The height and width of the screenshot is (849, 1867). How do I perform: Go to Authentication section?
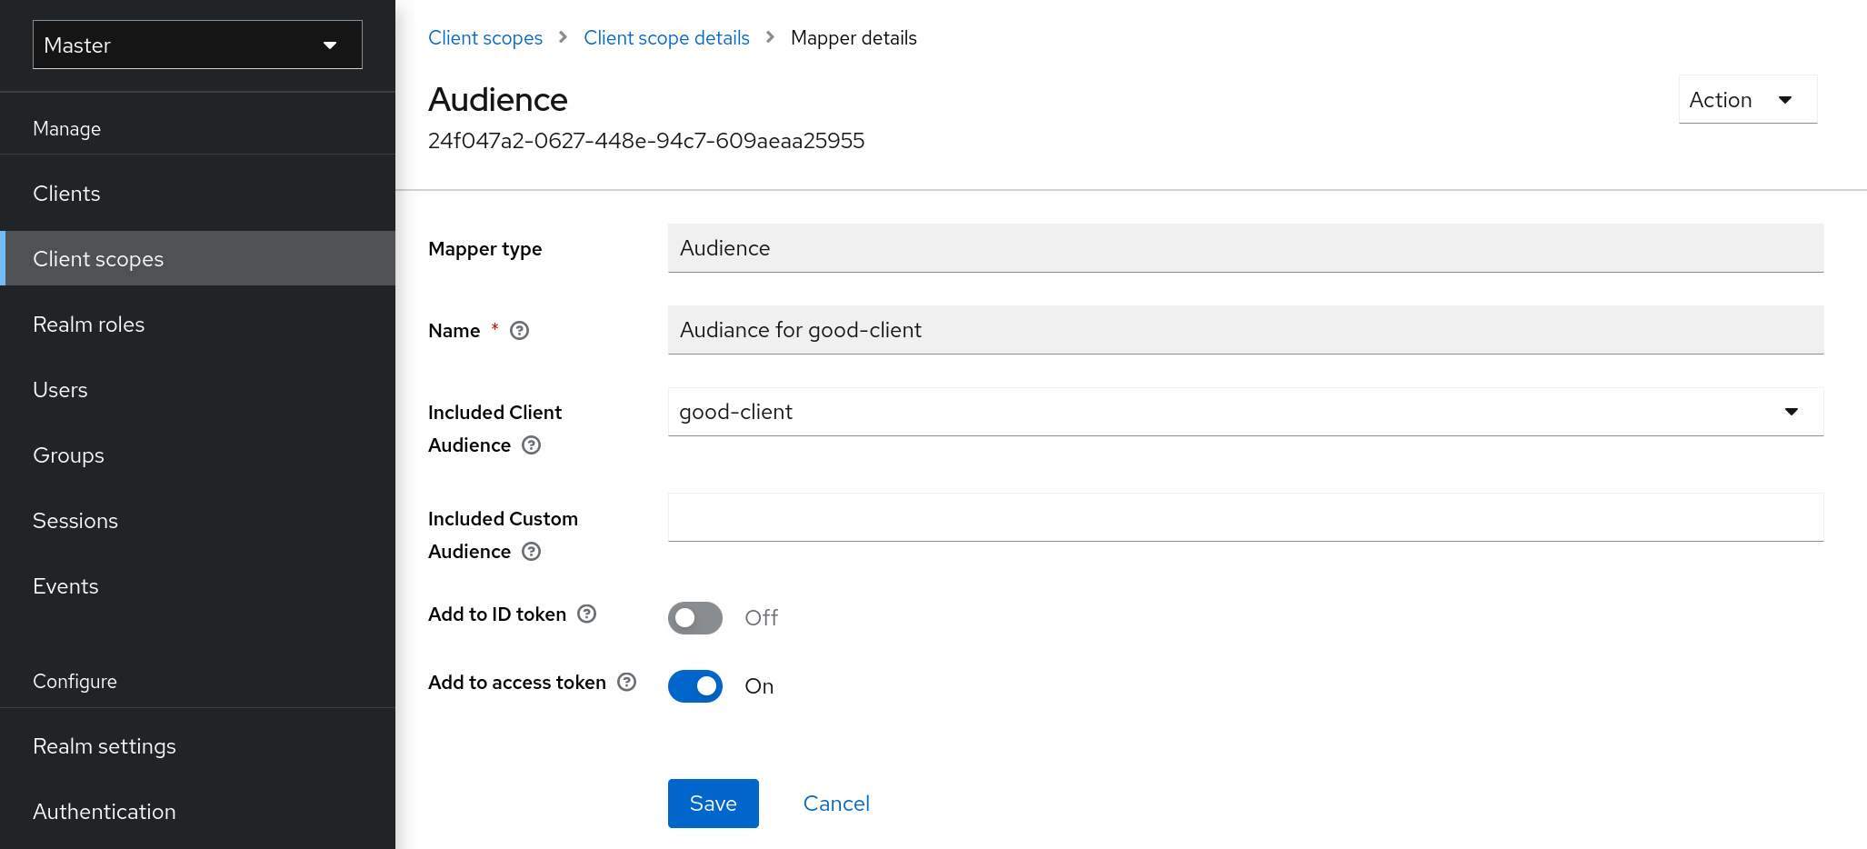(104, 811)
